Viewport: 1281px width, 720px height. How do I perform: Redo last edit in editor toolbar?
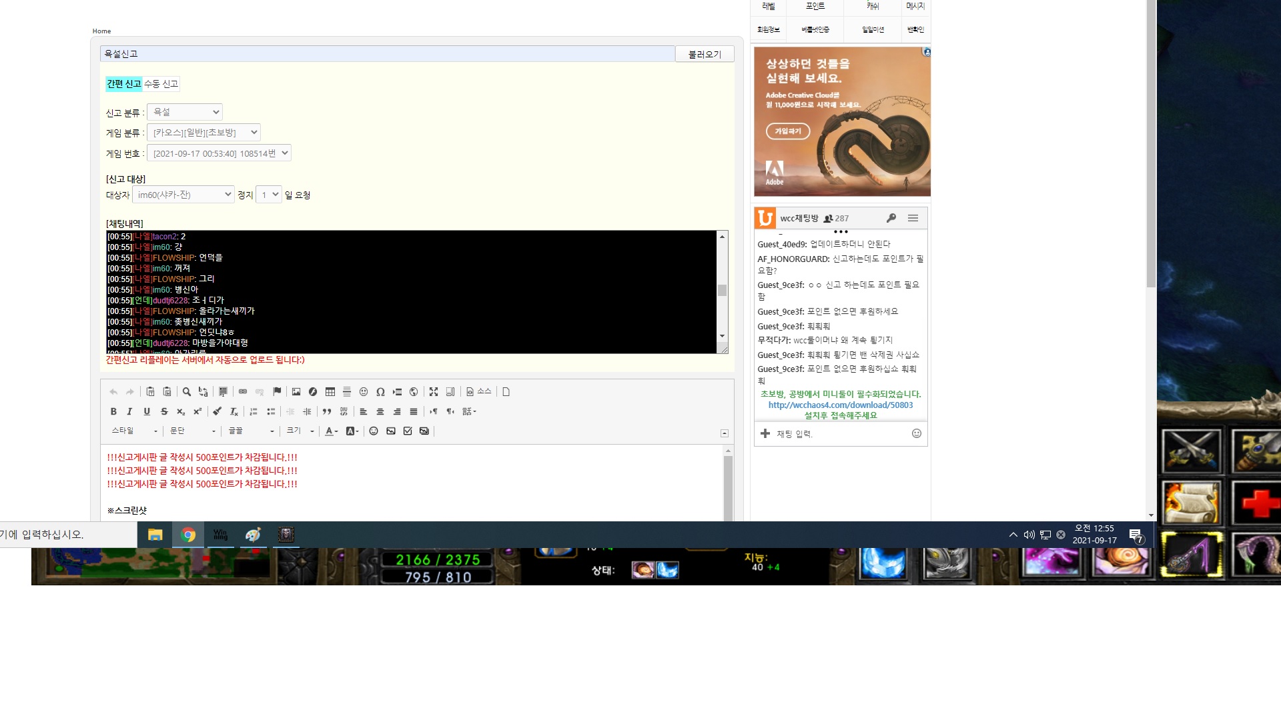130,392
